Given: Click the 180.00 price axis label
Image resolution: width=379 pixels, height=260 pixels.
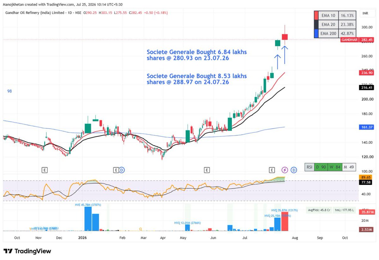Looking at the screenshot, I should [x=367, y=114].
